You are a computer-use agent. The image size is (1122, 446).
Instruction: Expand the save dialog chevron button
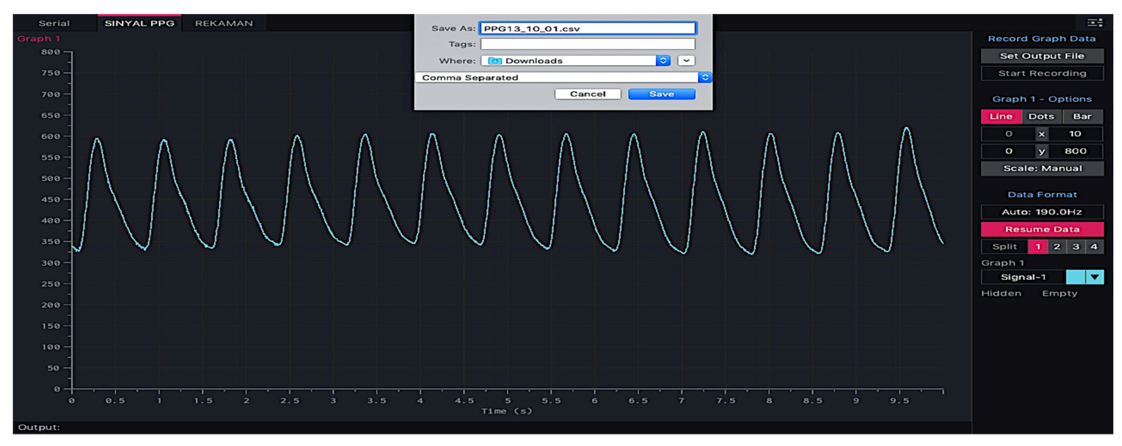[686, 61]
